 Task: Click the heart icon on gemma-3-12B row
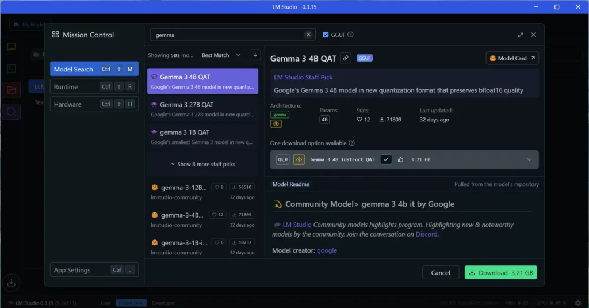[216, 187]
